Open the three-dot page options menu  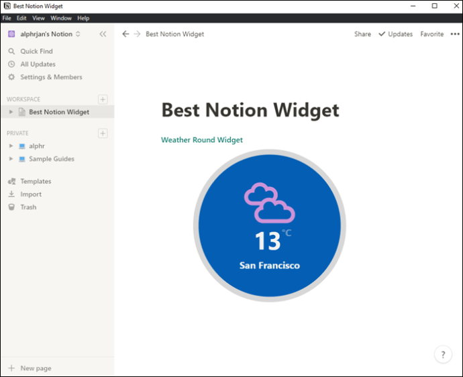[x=455, y=34]
